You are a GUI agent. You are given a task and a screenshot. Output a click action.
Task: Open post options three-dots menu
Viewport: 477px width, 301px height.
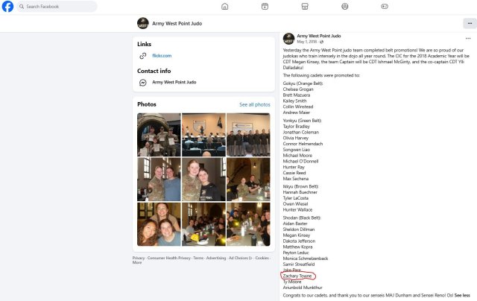468,38
